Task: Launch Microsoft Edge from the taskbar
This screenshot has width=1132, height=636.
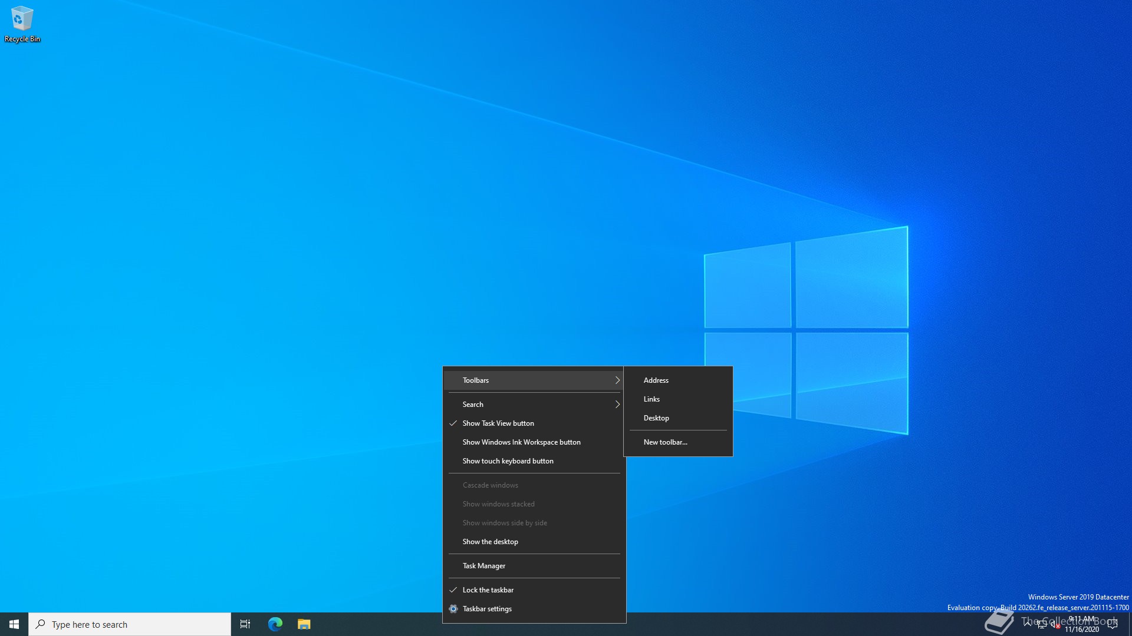Action: pyautogui.click(x=275, y=624)
